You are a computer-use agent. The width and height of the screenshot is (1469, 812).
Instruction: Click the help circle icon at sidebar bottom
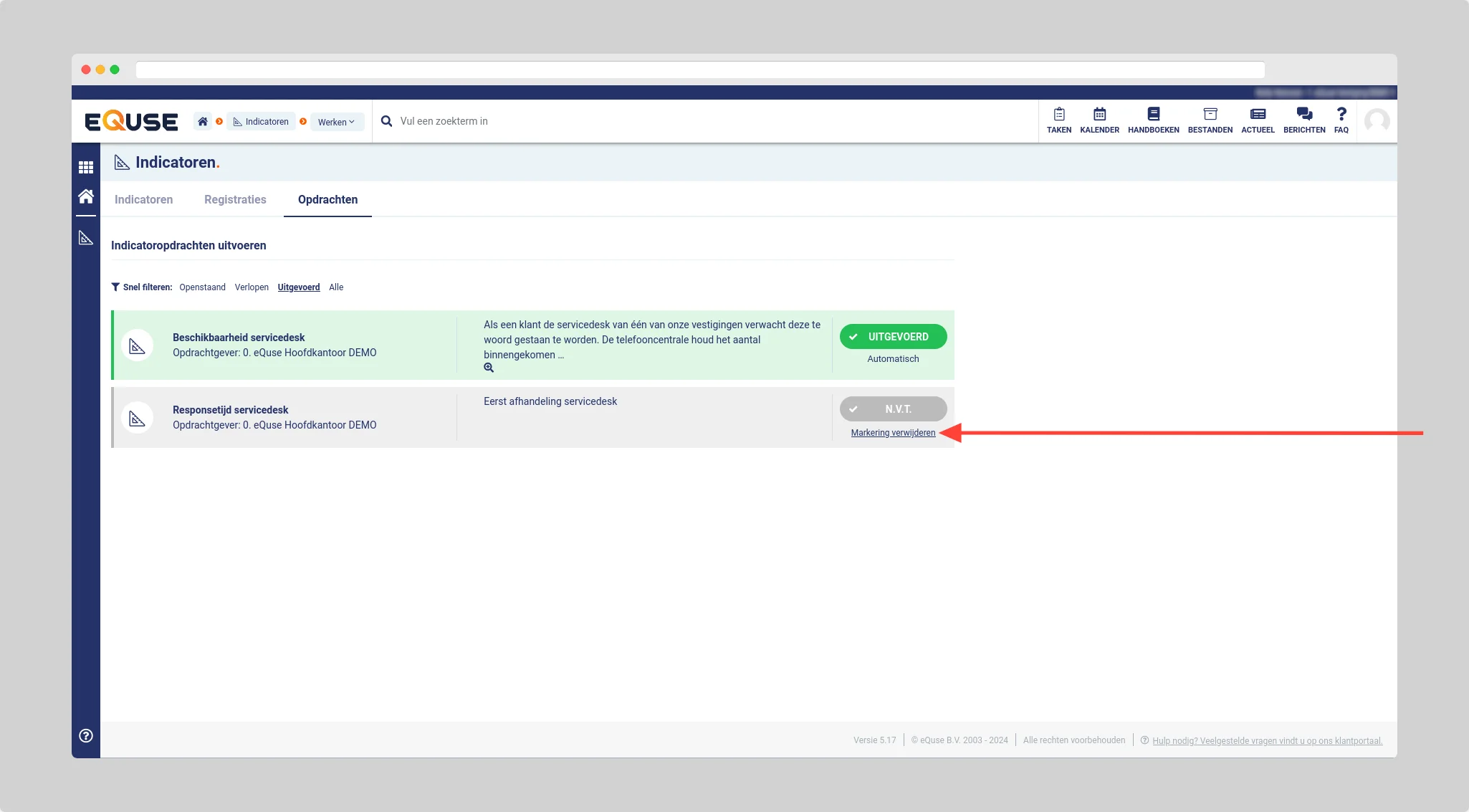point(86,735)
